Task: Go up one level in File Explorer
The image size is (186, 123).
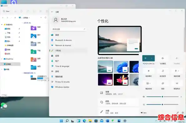Action: (x=15, y=18)
